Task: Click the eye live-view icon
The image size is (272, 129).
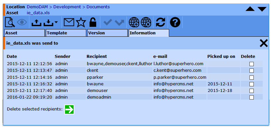Action: pyautogui.click(x=22, y=22)
